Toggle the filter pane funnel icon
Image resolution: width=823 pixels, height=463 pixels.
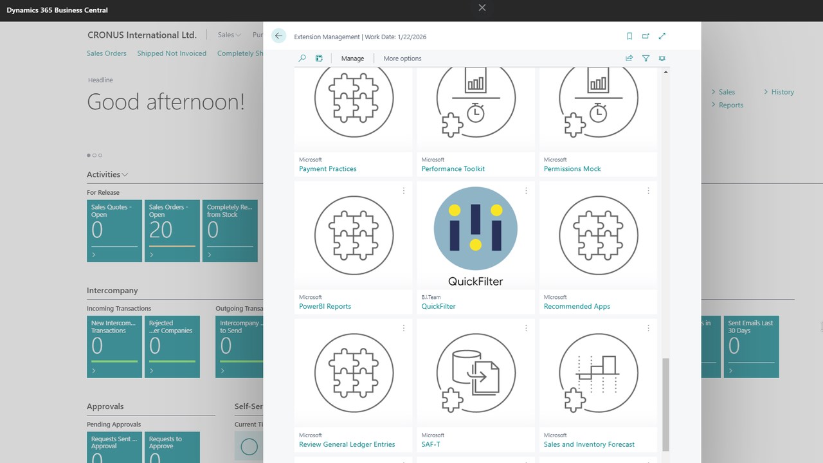pyautogui.click(x=646, y=58)
